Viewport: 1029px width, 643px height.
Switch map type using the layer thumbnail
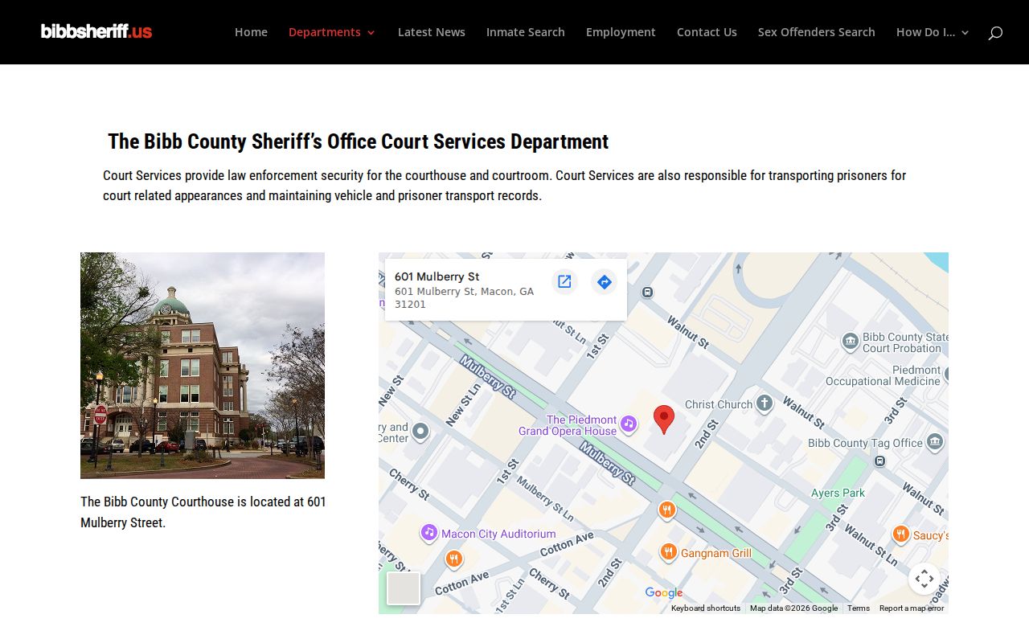click(404, 588)
